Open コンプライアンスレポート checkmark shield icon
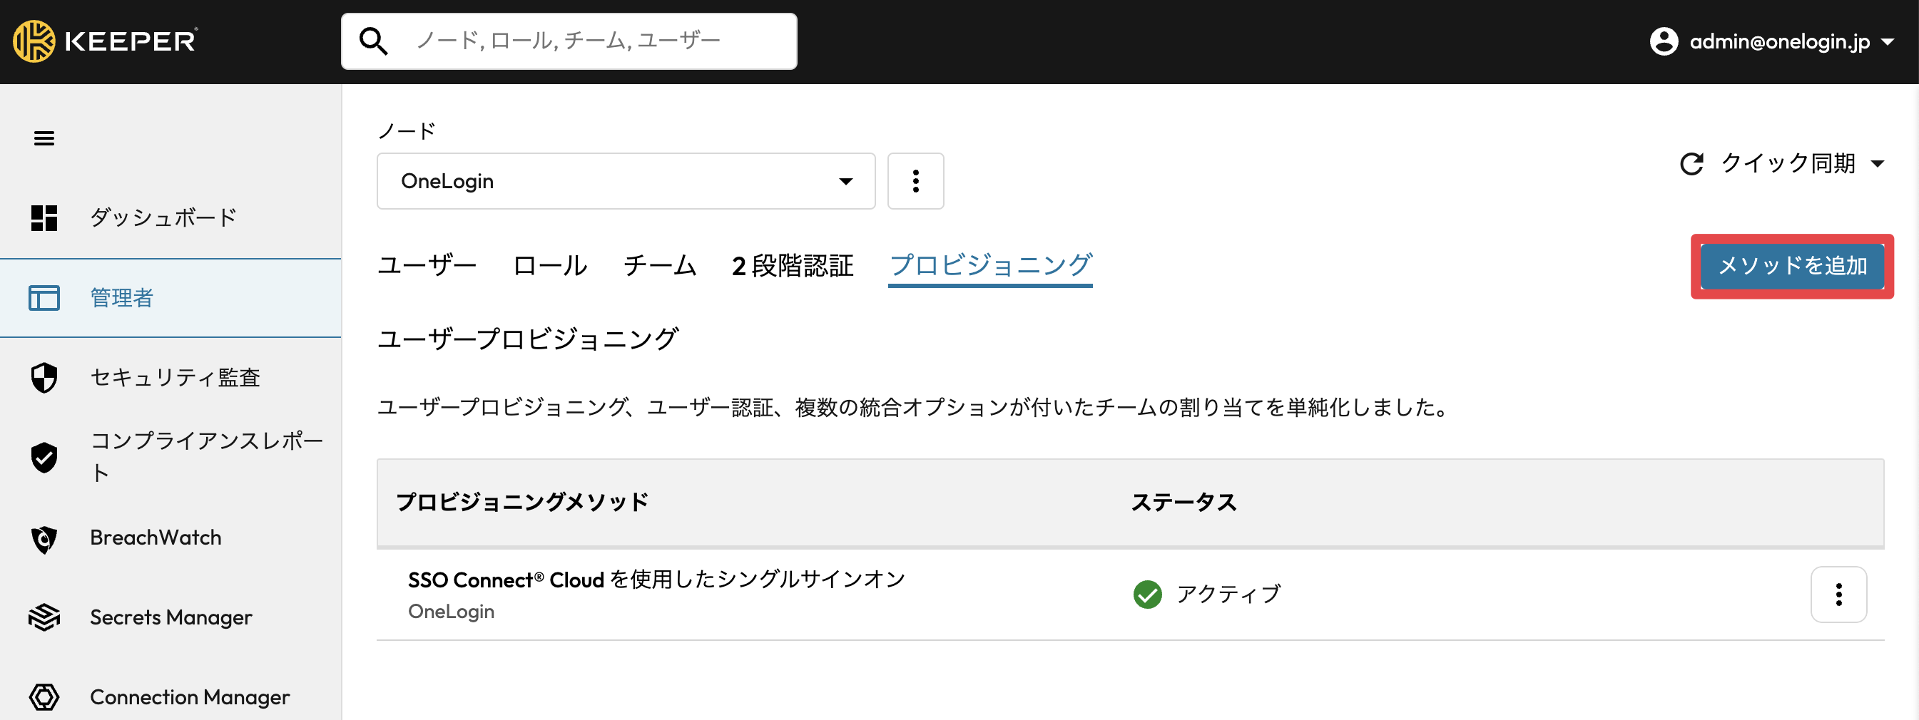Image resolution: width=1919 pixels, height=720 pixels. 44,457
